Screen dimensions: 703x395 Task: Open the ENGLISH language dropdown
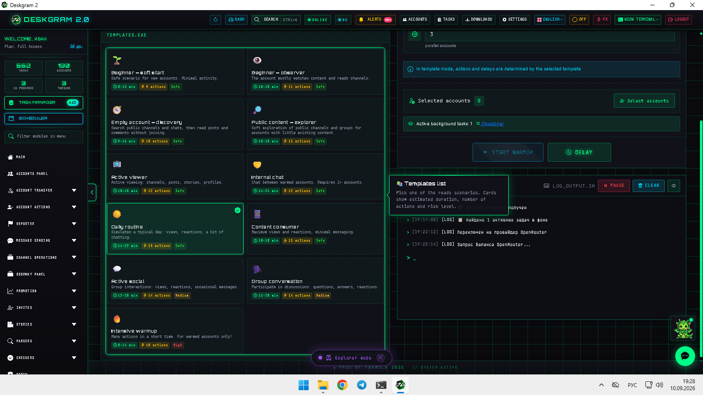click(x=550, y=20)
